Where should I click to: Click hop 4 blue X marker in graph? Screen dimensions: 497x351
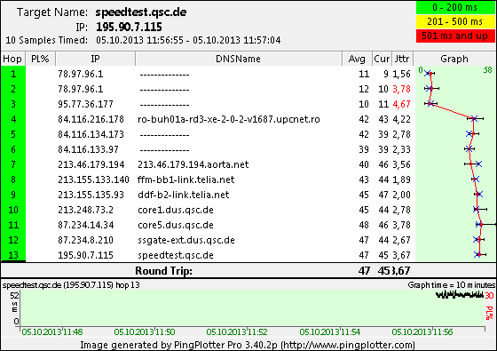[x=474, y=119]
